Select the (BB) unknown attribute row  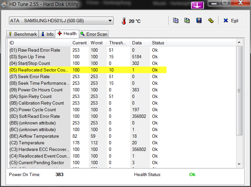(x=87, y=123)
